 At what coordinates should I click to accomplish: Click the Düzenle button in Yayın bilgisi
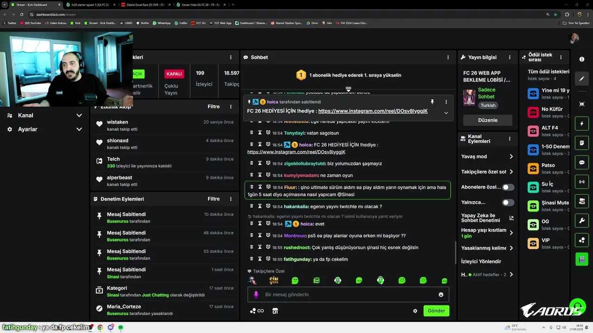pos(488,120)
